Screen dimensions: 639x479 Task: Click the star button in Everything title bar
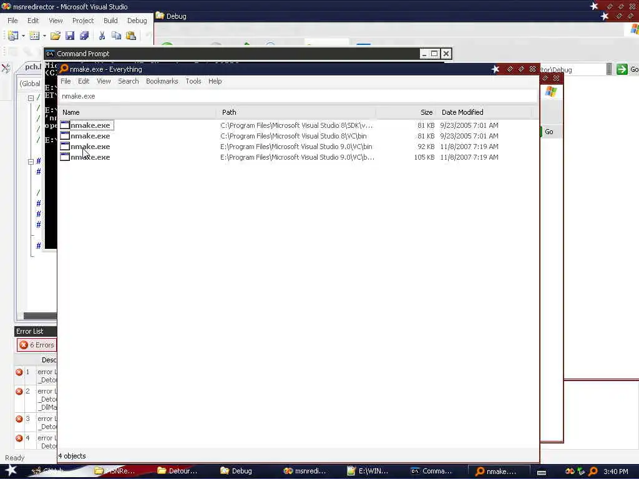tap(495, 69)
